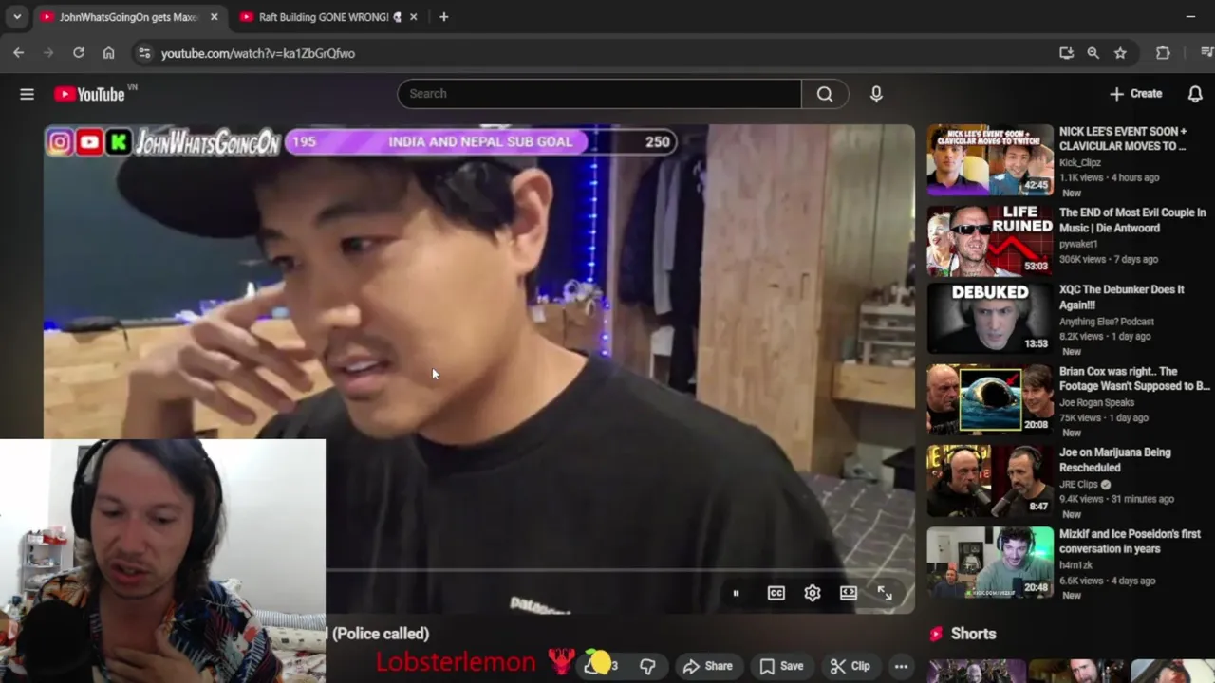Open the browser home page

(x=109, y=53)
